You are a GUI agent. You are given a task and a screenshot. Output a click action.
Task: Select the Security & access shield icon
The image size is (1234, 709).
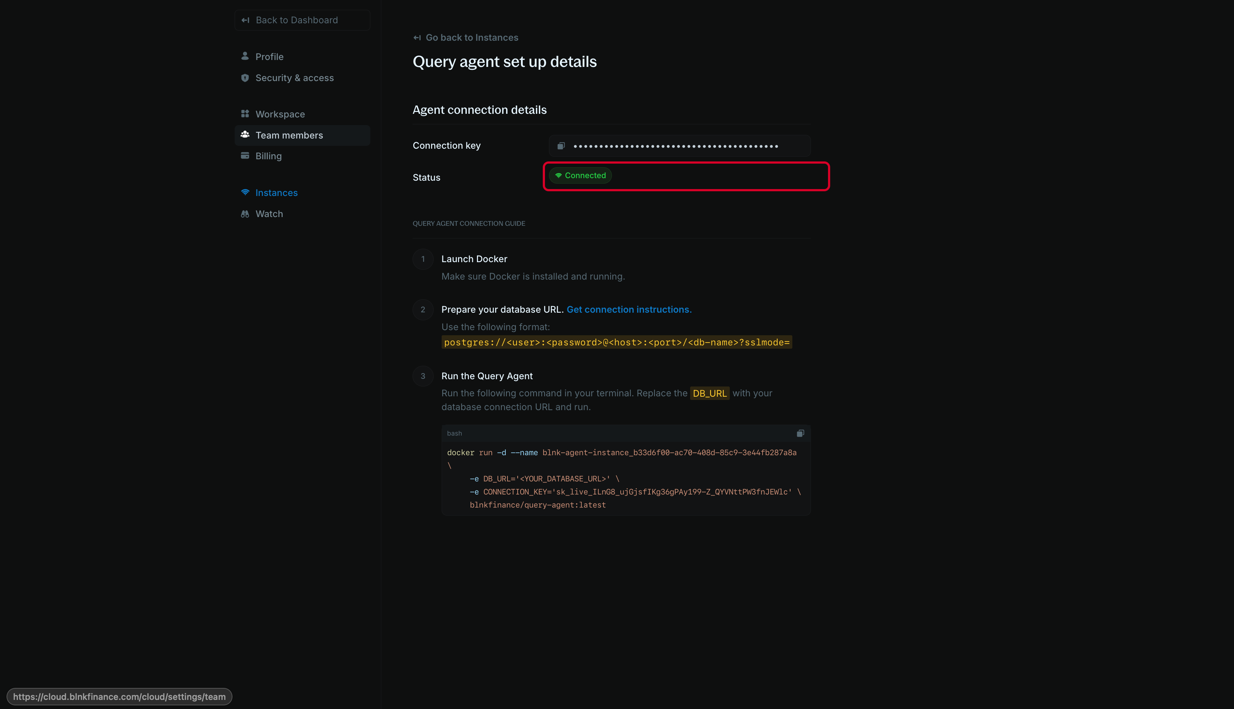[245, 77]
